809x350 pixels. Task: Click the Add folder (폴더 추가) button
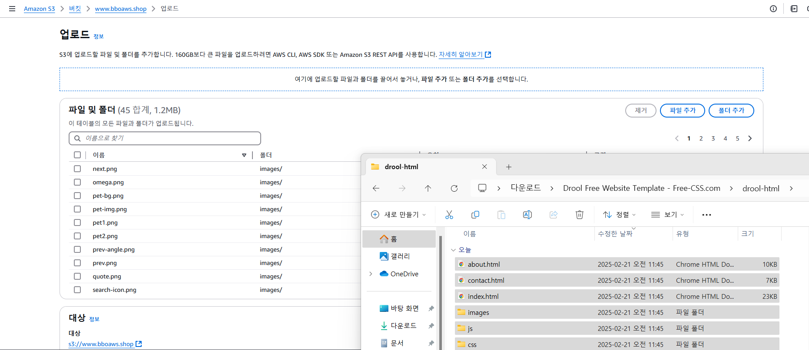pyautogui.click(x=731, y=111)
